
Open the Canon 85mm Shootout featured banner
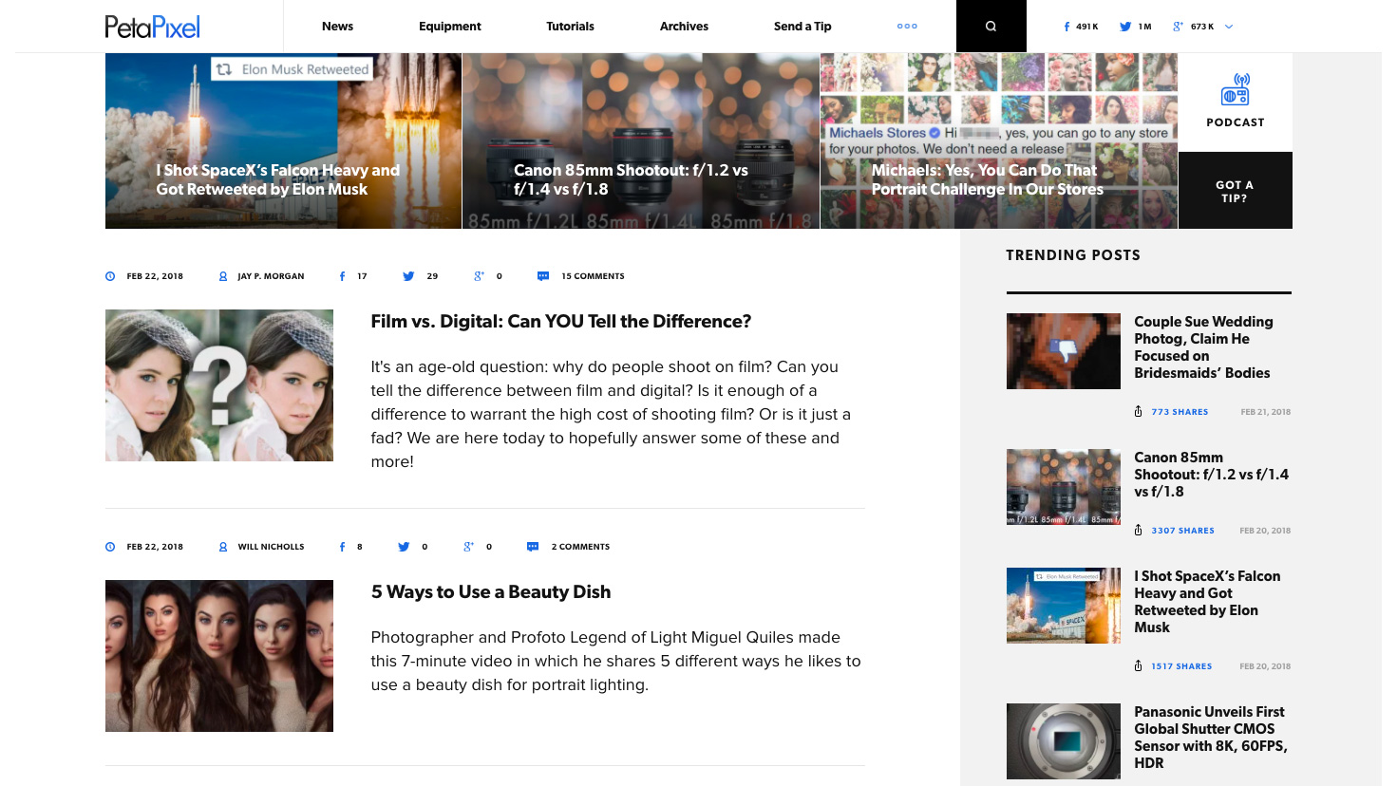point(641,140)
